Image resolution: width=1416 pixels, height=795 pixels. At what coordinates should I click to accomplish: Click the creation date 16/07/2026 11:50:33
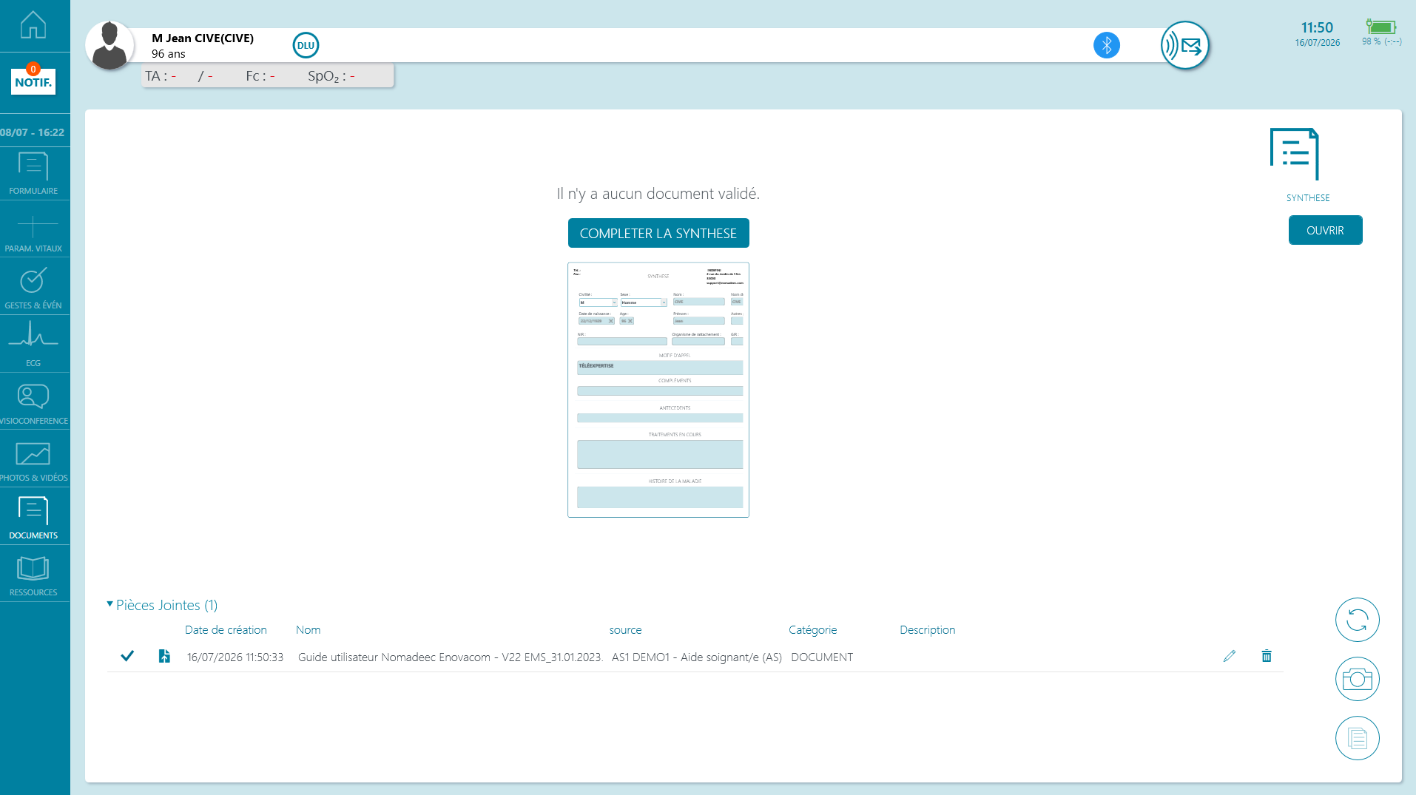pos(235,657)
